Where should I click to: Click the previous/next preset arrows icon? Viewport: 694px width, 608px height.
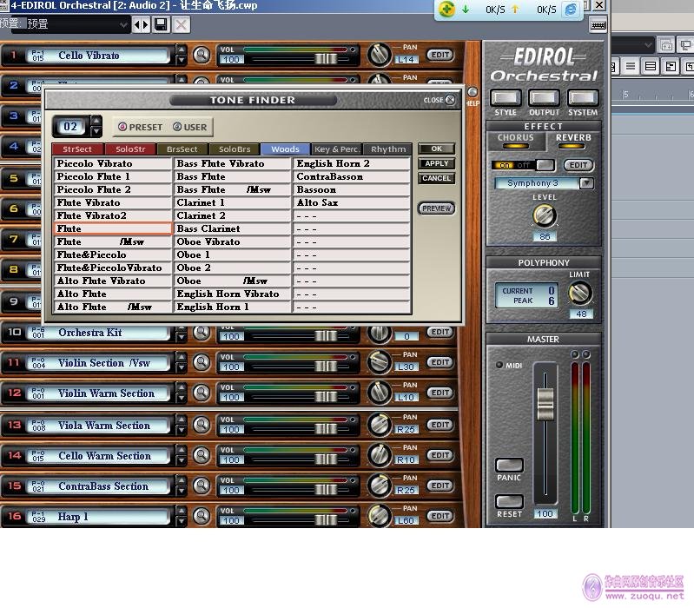142,24
